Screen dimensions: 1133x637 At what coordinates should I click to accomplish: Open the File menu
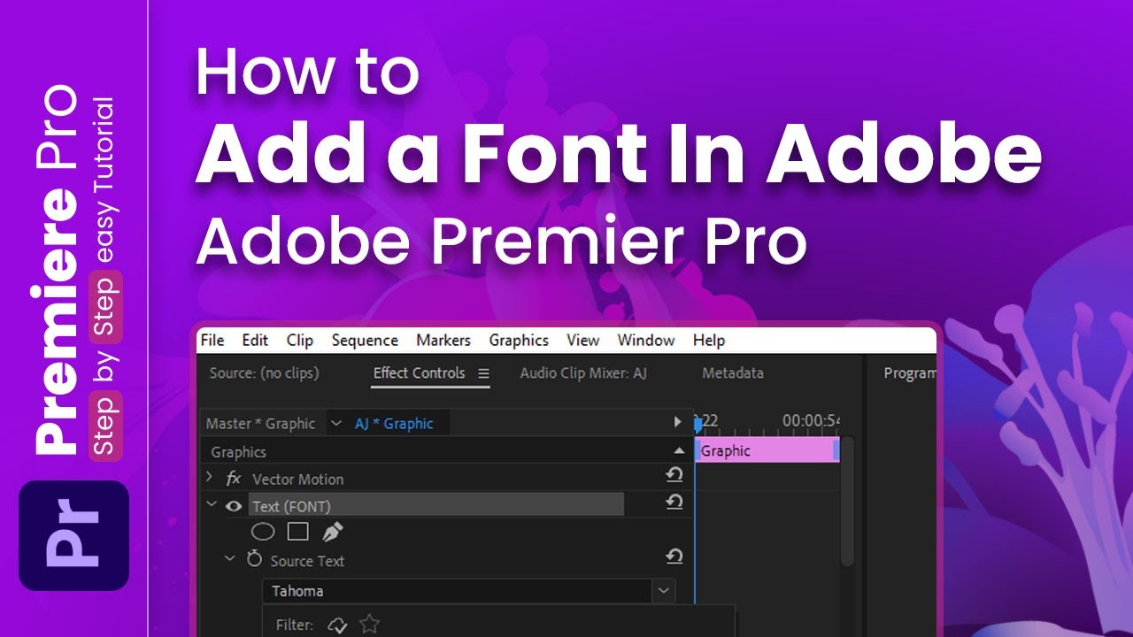point(212,341)
